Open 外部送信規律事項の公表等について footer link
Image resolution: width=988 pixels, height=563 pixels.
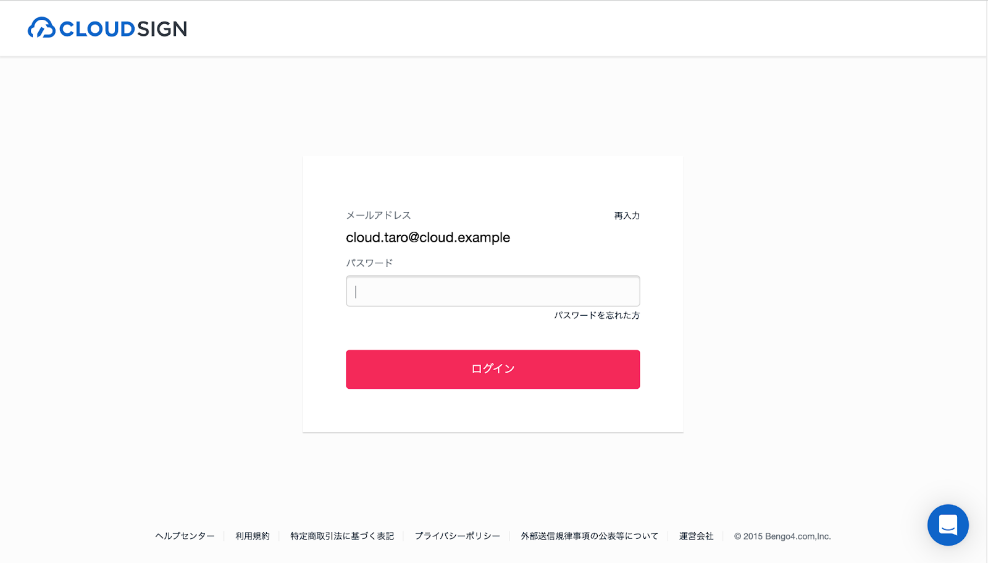click(590, 536)
